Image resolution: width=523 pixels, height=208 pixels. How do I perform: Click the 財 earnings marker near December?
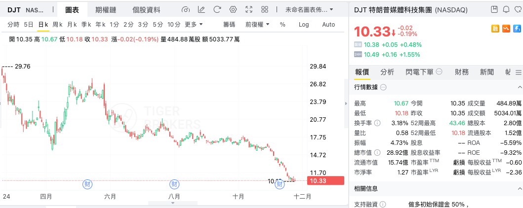(279, 184)
